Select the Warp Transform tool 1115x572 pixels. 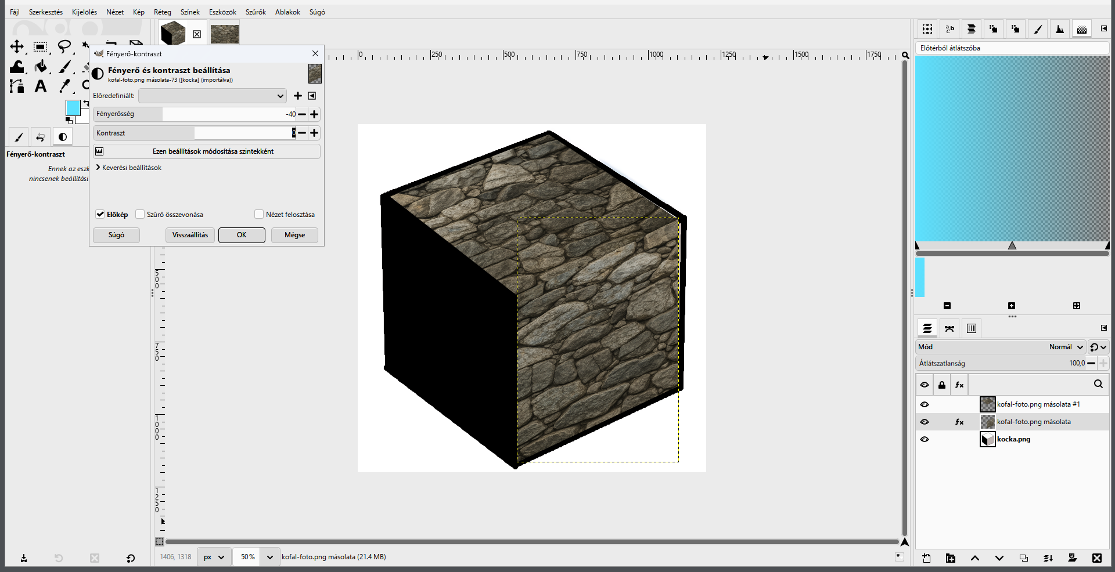(x=17, y=67)
